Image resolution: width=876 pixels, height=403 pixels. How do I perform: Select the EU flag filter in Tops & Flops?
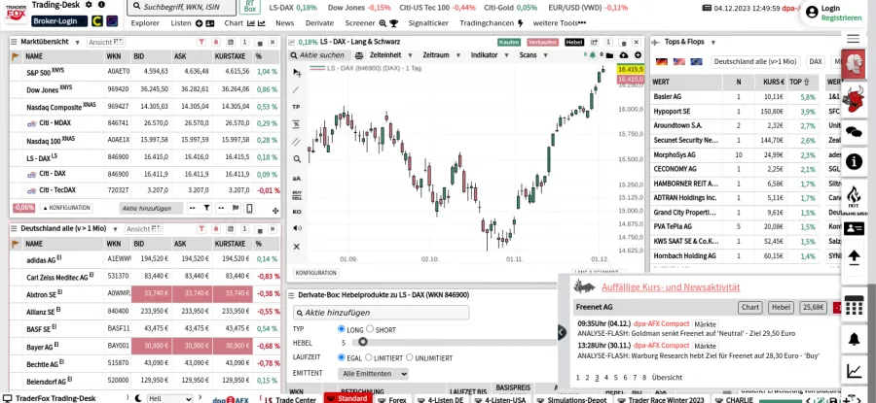696,61
